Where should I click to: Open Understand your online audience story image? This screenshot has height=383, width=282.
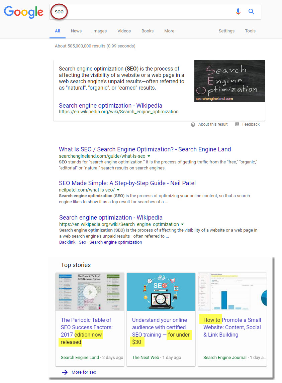click(x=161, y=292)
